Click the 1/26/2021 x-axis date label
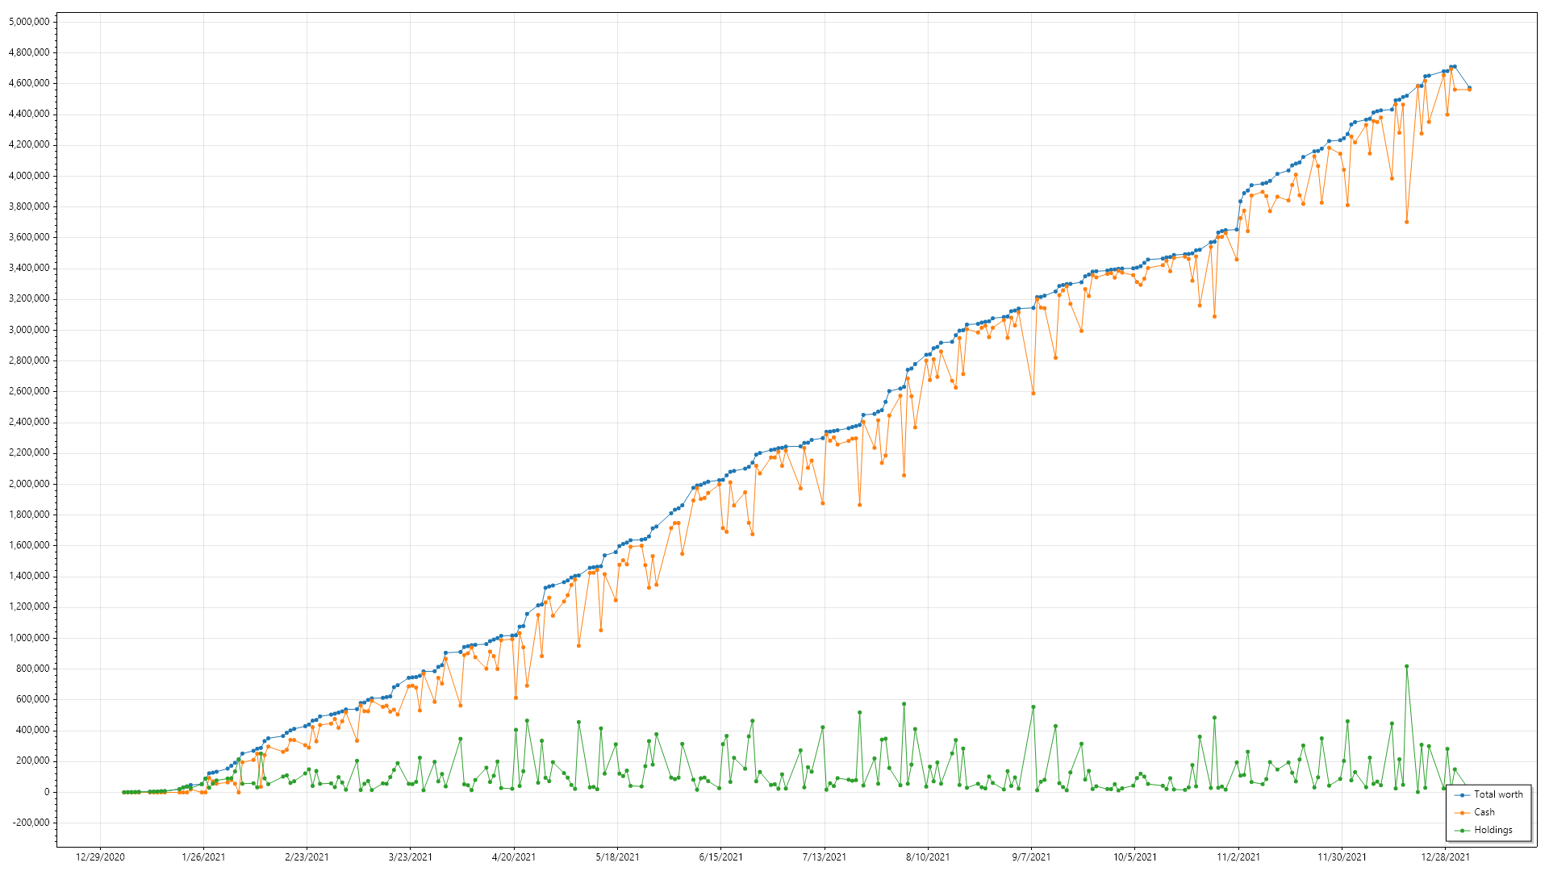The image size is (1549, 871). pos(203,856)
